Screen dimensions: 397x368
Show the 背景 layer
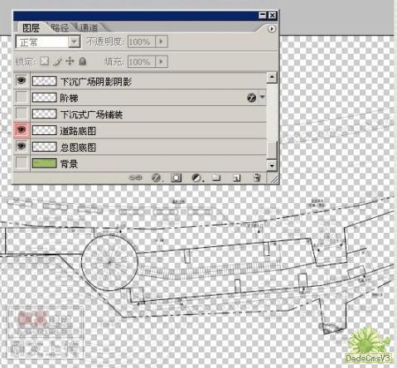tap(22, 163)
